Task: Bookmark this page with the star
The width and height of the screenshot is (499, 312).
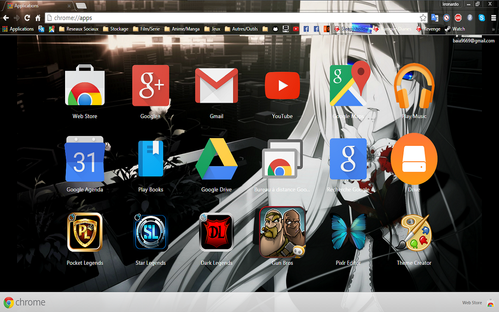Action: click(x=423, y=18)
